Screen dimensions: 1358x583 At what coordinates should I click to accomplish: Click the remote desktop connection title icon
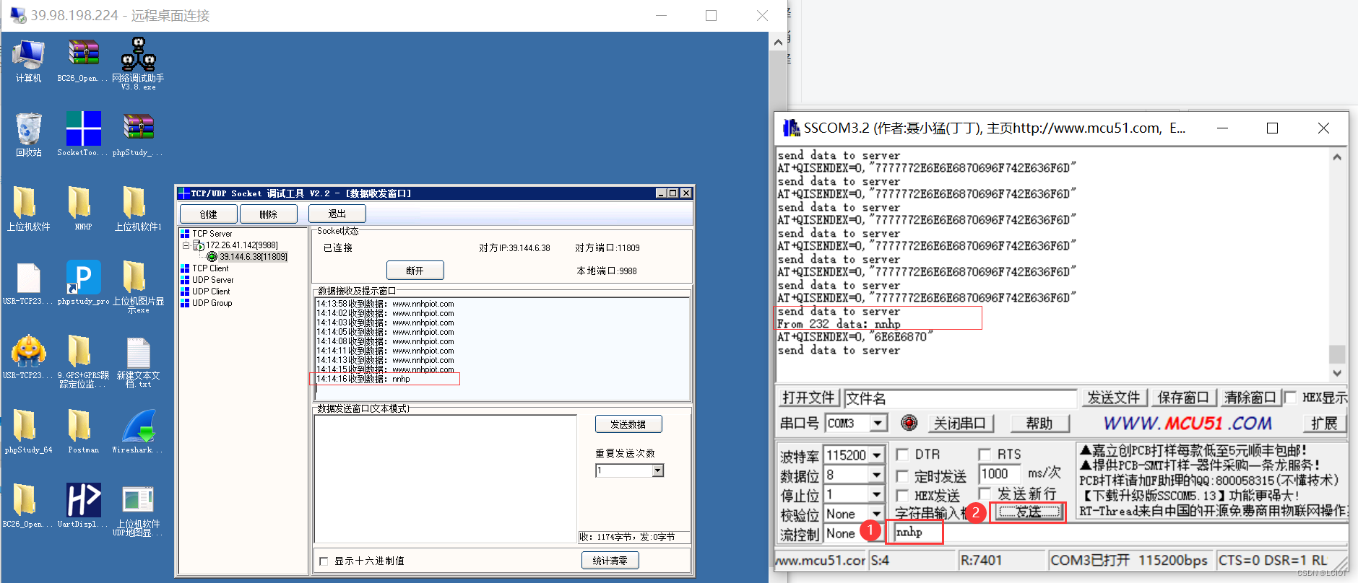(18, 15)
